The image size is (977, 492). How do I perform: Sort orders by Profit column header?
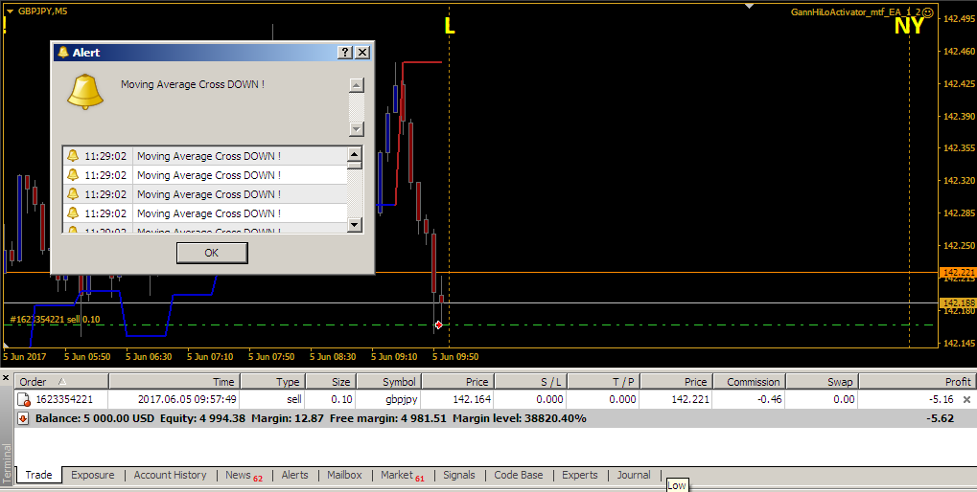point(916,382)
